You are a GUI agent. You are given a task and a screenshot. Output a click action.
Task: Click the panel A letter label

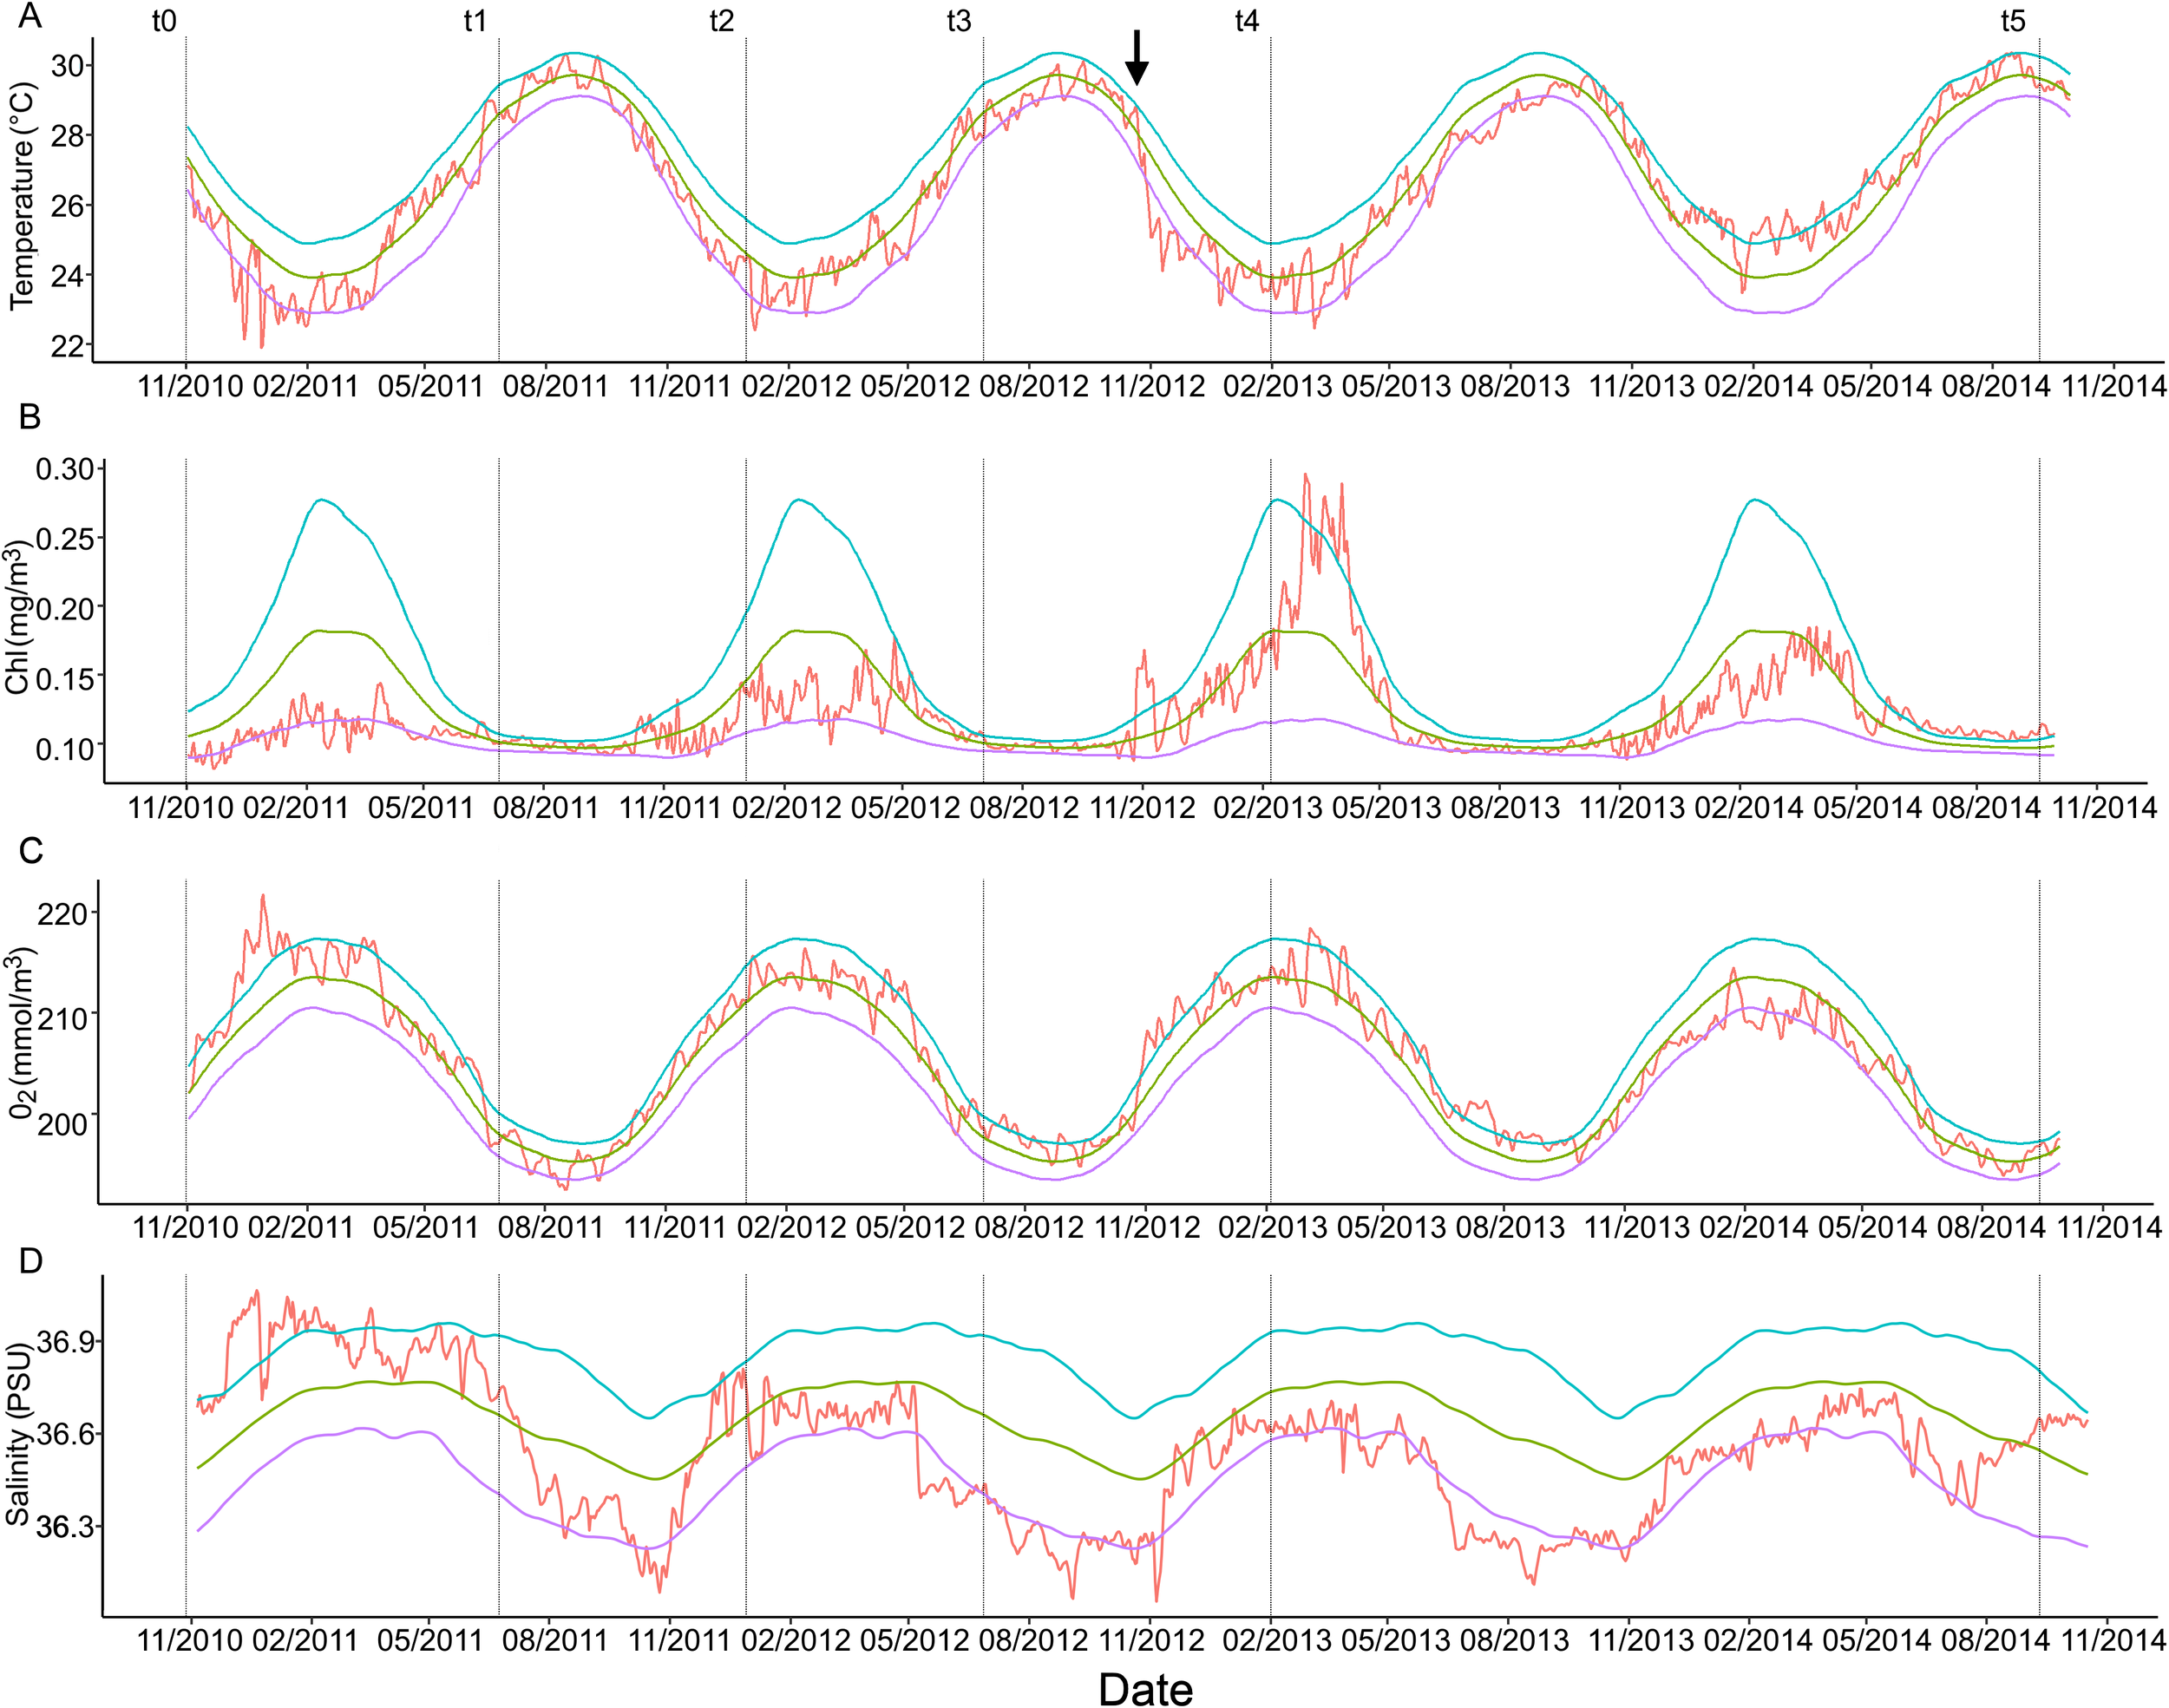pos(30,16)
